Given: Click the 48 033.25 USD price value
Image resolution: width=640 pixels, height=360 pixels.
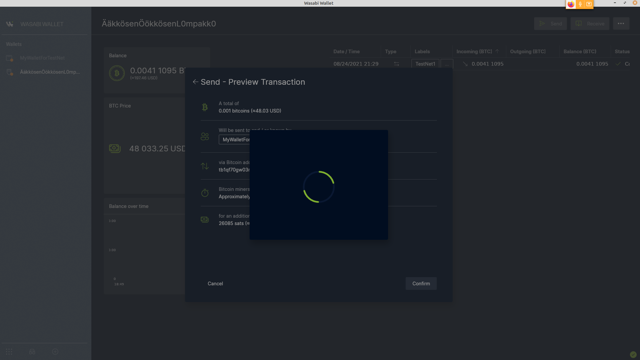Looking at the screenshot, I should point(157,149).
